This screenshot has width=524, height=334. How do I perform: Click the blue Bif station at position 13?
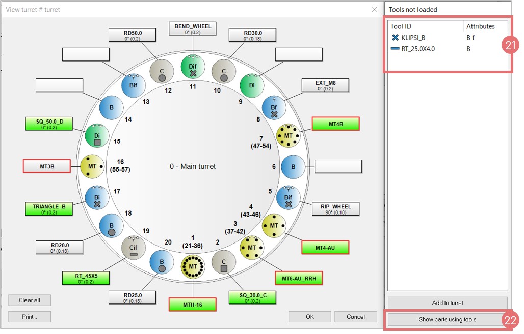[134, 85]
